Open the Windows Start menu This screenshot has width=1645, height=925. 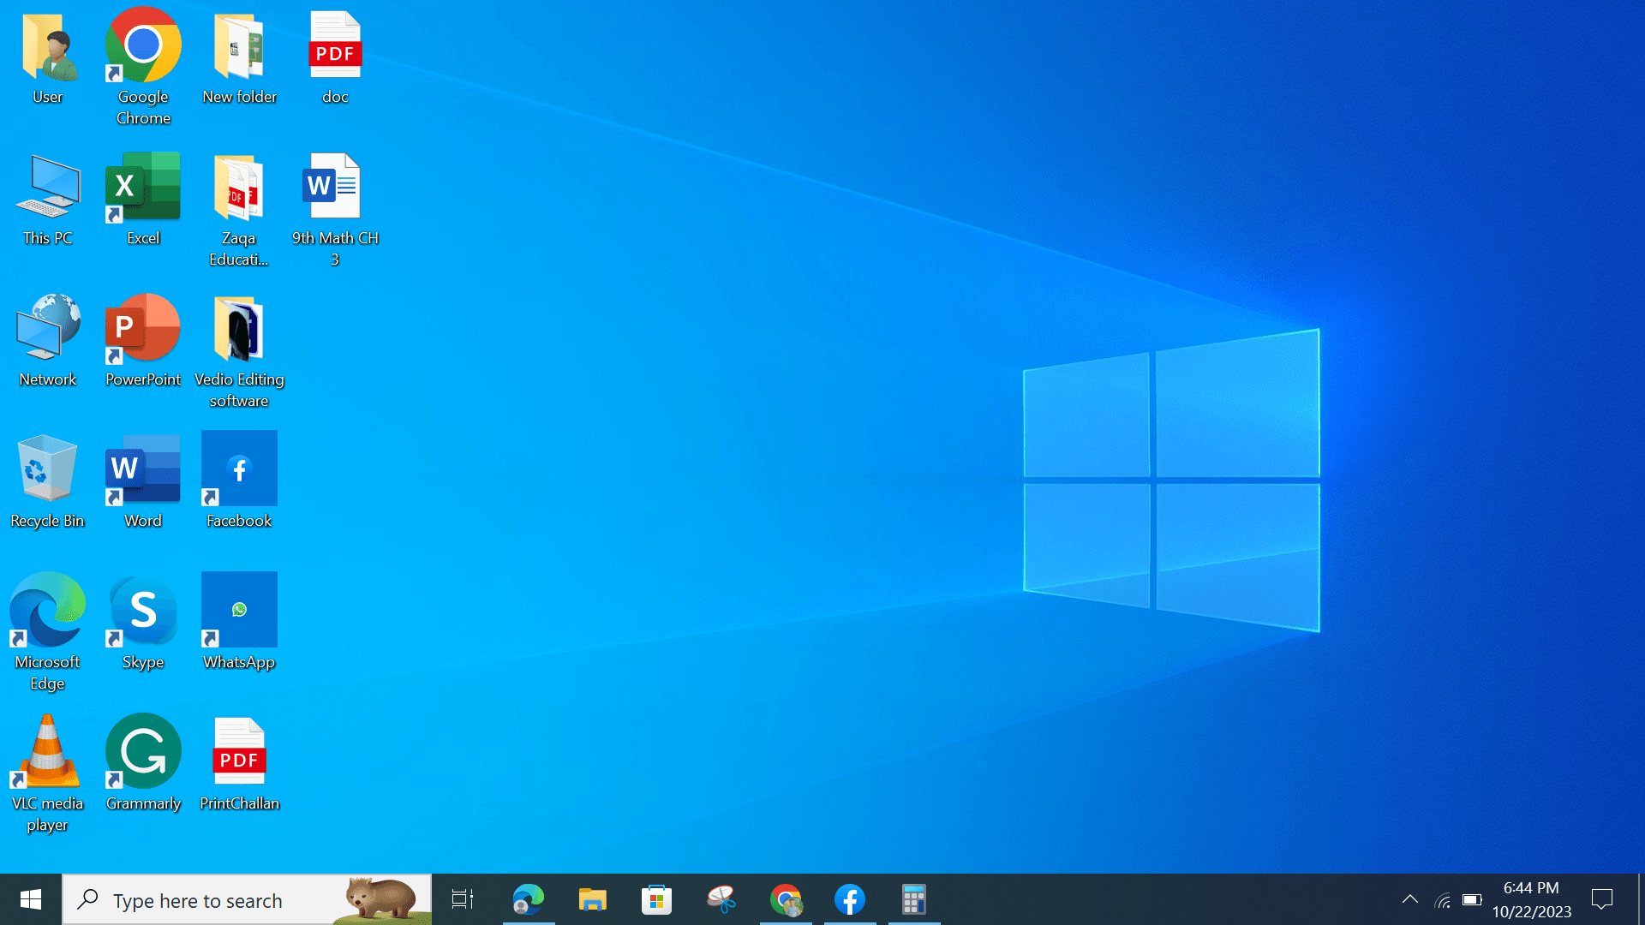coord(31,899)
